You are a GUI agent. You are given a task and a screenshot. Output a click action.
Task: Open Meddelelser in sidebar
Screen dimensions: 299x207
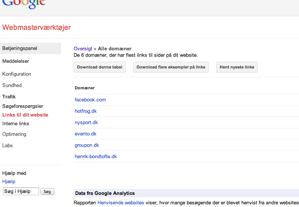pos(16,61)
